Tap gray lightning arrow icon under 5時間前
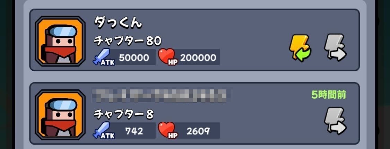 335,121
